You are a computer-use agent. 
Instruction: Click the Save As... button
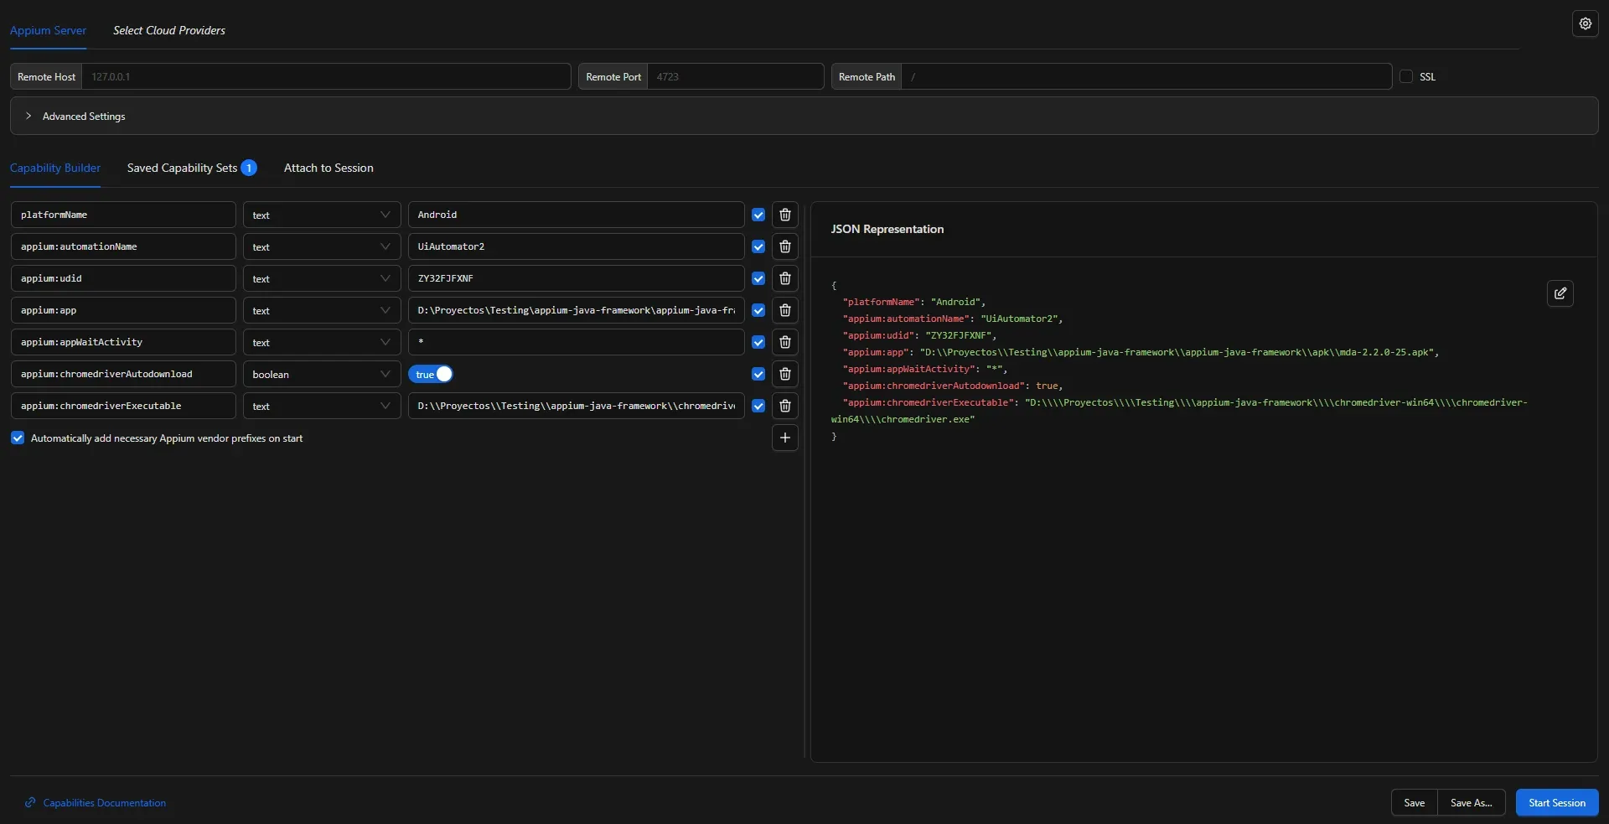[1472, 802]
